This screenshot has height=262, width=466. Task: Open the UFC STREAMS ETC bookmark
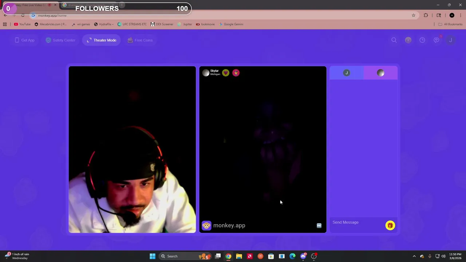coord(132,24)
